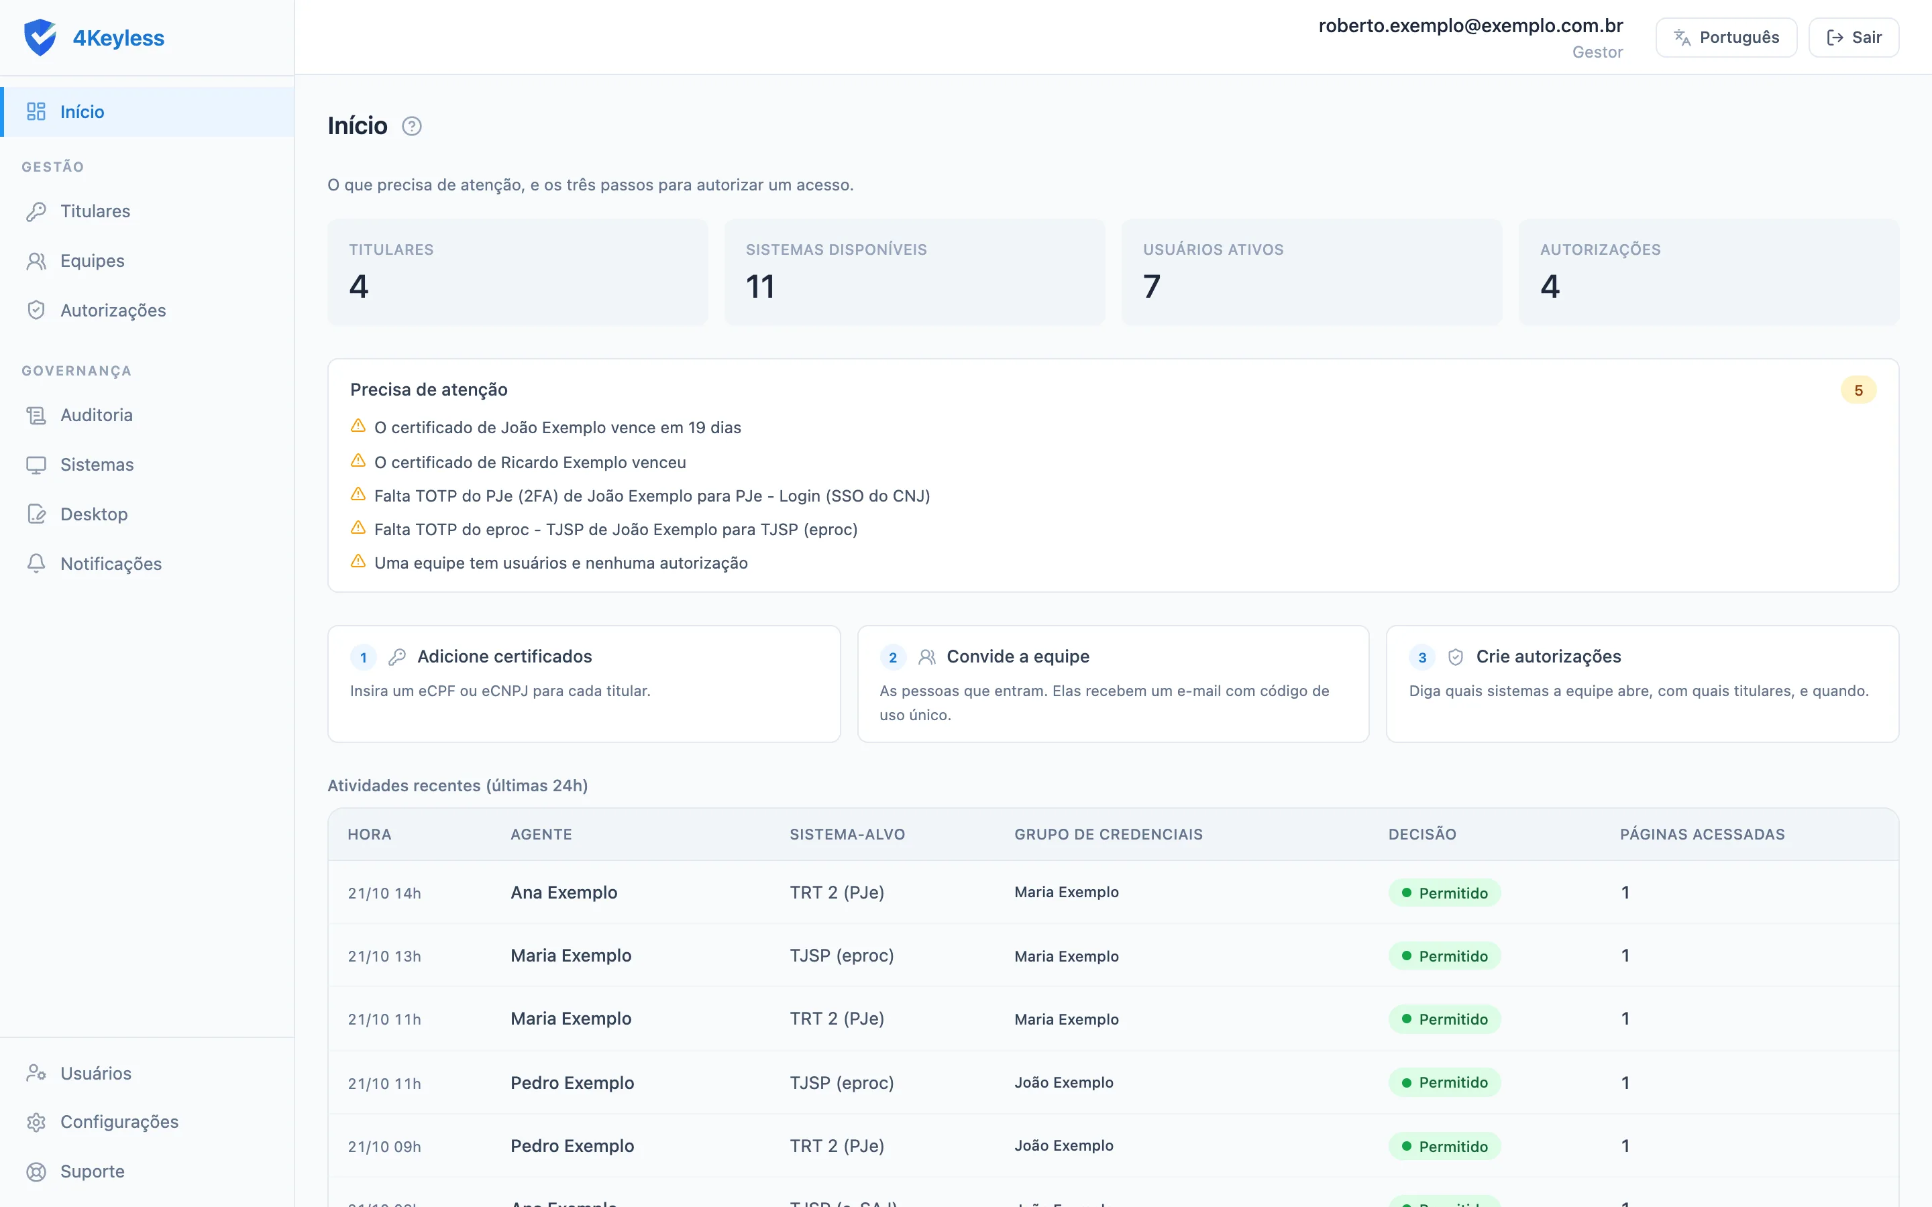Click shield icon on Crie autorizações card
Screen dimensions: 1932x1207
click(1456, 657)
